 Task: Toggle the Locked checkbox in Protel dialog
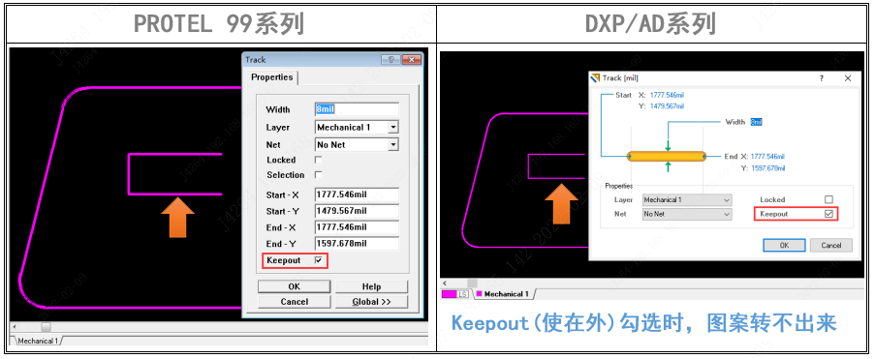coord(318,160)
